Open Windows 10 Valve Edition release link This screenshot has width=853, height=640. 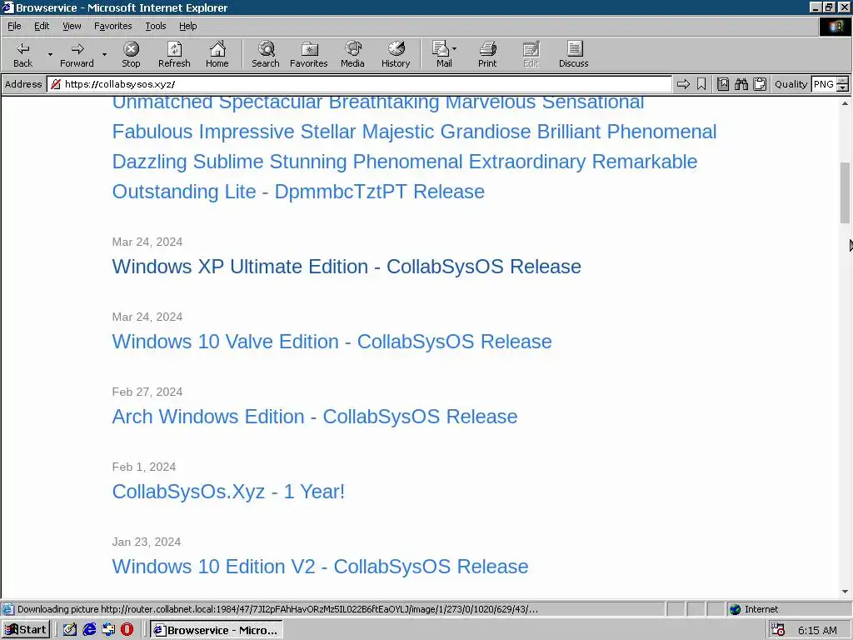pyautogui.click(x=332, y=342)
